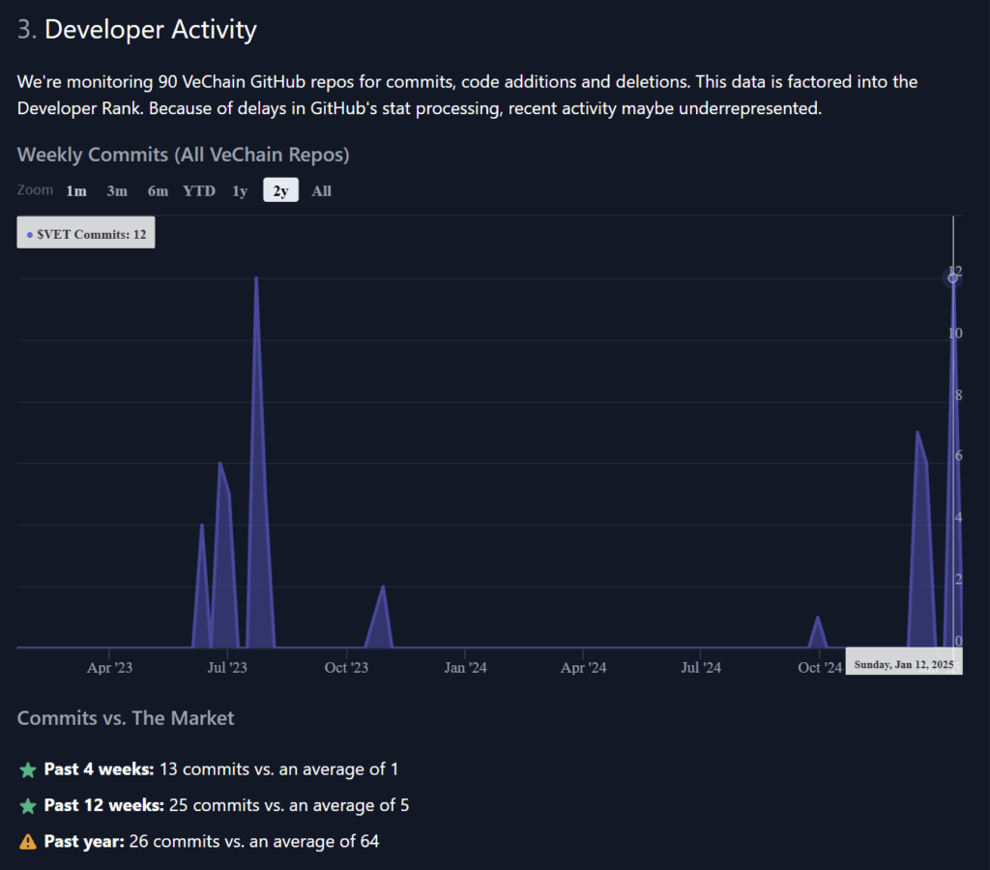Set chart zoom to 3m
990x870 pixels.
click(117, 190)
